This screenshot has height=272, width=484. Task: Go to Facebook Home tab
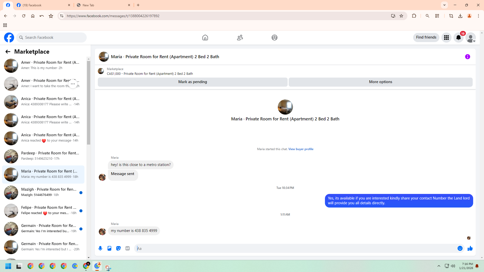coord(205,38)
